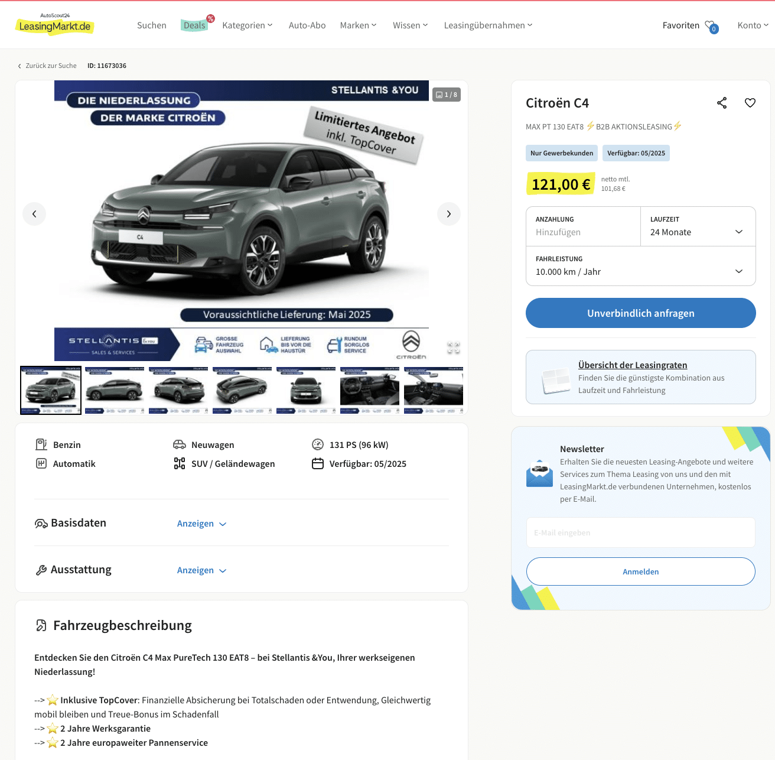Image resolution: width=775 pixels, height=760 pixels.
Task: Click the Benzin fuel pump icon
Action: (x=41, y=444)
